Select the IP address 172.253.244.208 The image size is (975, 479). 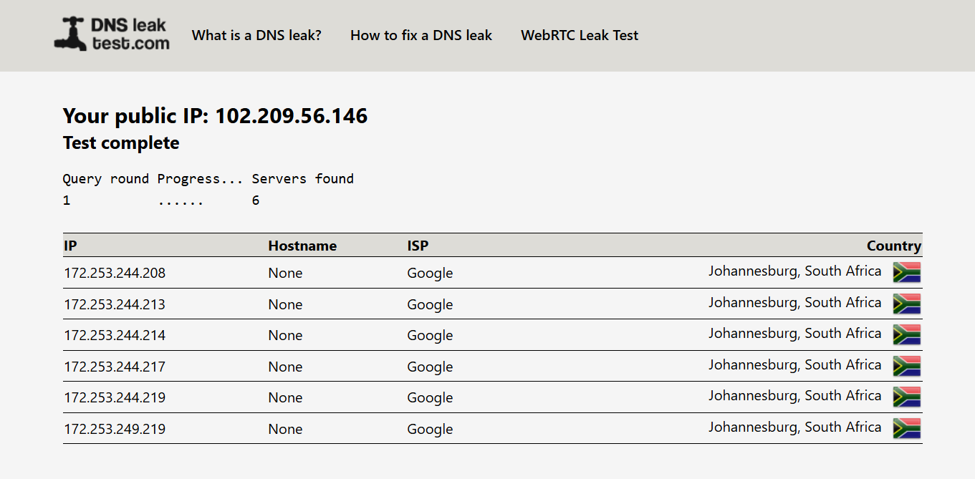115,273
